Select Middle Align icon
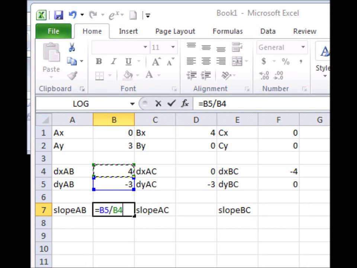Screen dimensions: 357x268 206,47
